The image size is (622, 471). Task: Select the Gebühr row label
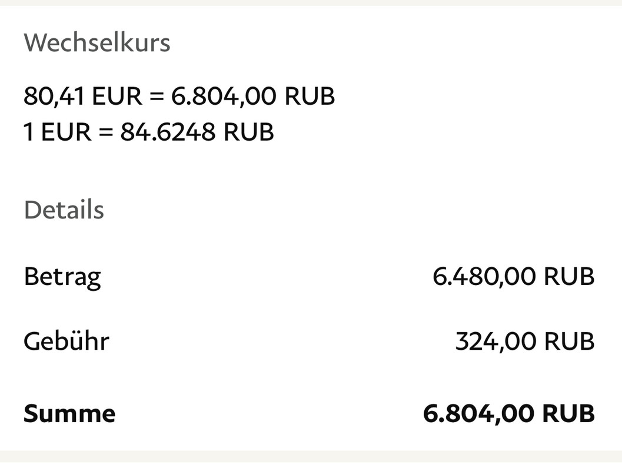(66, 341)
